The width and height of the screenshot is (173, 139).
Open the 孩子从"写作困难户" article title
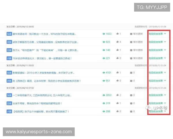click(x=46, y=50)
